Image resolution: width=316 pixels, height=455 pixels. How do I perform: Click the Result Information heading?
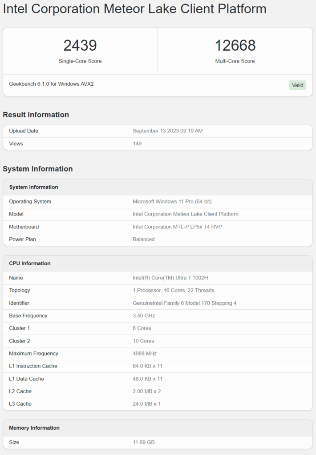36,115
